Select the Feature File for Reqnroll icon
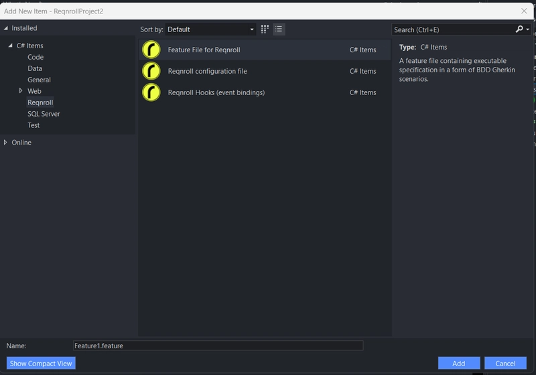 pyautogui.click(x=151, y=50)
